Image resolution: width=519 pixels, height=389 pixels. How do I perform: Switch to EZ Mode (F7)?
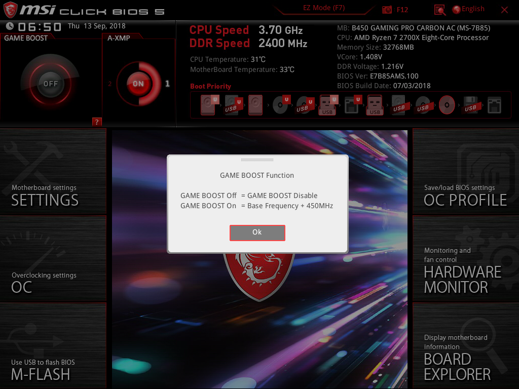point(324,8)
